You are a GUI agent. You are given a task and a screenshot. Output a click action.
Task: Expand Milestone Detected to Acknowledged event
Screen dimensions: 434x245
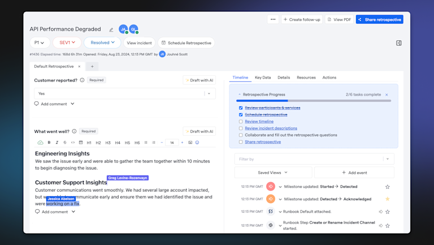pyautogui.click(x=280, y=199)
